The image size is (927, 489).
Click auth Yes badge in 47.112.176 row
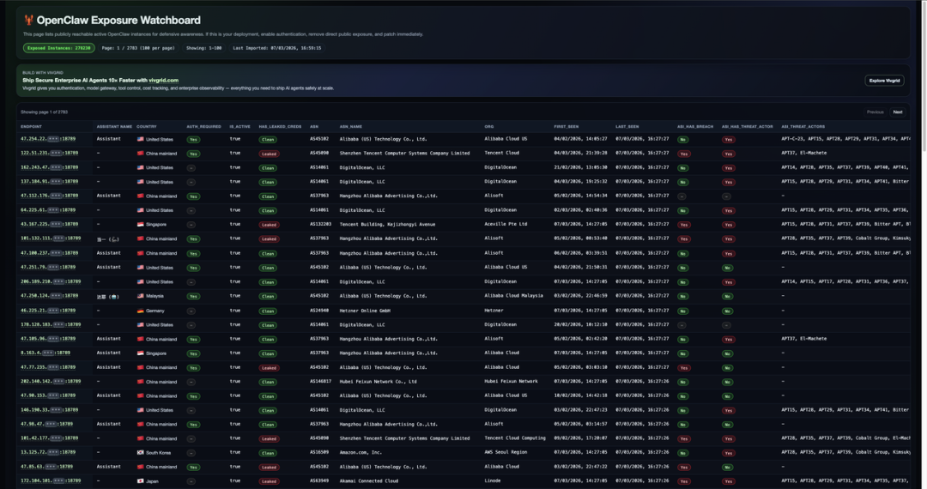[x=193, y=196]
